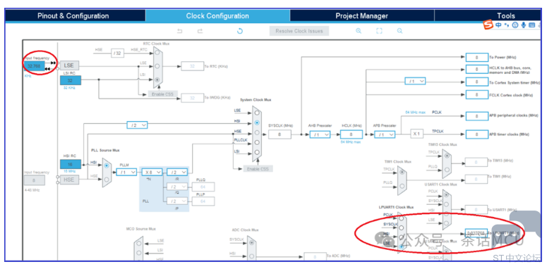Click the LSI RC 32 value box
This screenshot has height=269, width=547.
coord(71,80)
